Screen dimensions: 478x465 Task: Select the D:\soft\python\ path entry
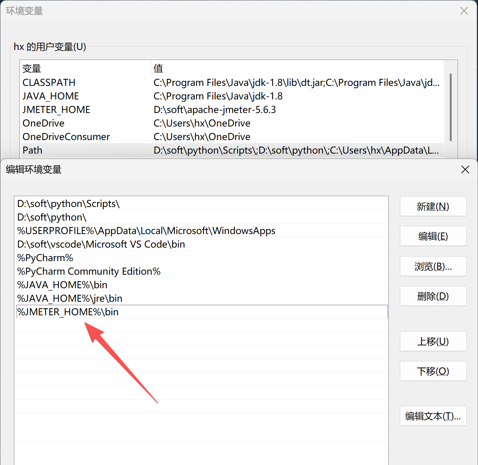(201, 217)
